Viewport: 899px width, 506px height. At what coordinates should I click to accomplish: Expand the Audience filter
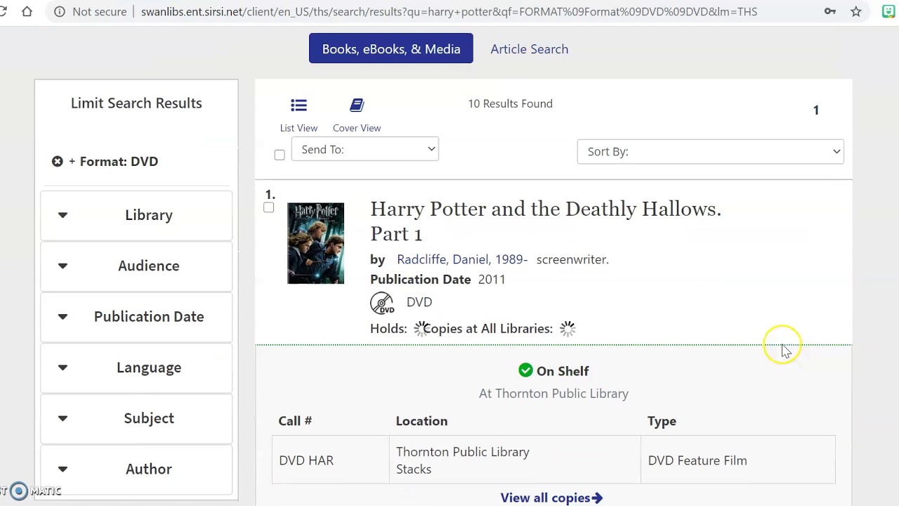tap(136, 266)
